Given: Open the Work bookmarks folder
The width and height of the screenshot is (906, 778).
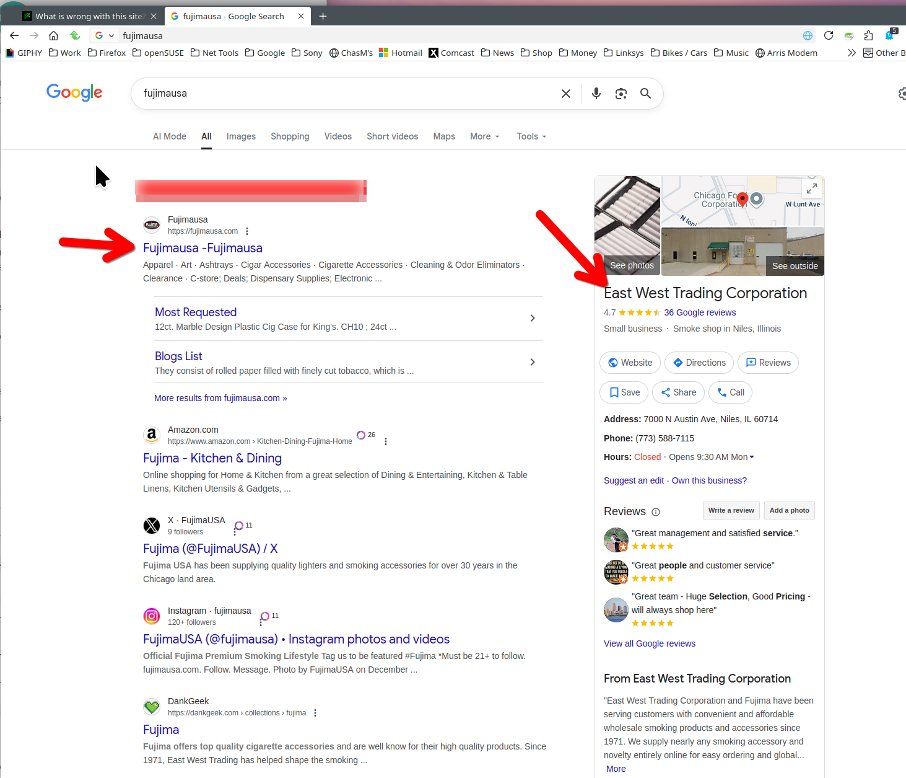Looking at the screenshot, I should click(x=65, y=53).
